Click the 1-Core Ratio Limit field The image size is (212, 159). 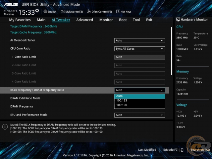140,57
